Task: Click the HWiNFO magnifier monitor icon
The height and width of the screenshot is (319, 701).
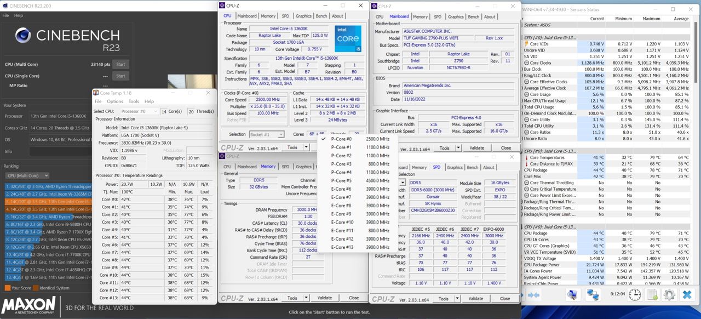Action: pyautogui.click(x=573, y=295)
